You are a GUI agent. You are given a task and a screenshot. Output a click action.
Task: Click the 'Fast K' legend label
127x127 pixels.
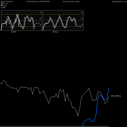coord(5,6)
